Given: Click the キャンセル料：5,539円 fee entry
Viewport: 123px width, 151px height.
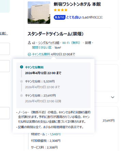Looking at the screenshot, I should point(40,81).
